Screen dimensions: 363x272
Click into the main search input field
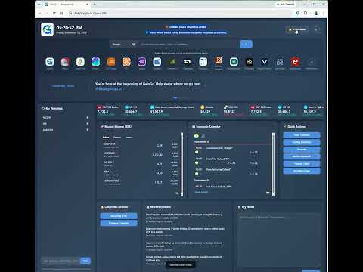(x=188, y=45)
